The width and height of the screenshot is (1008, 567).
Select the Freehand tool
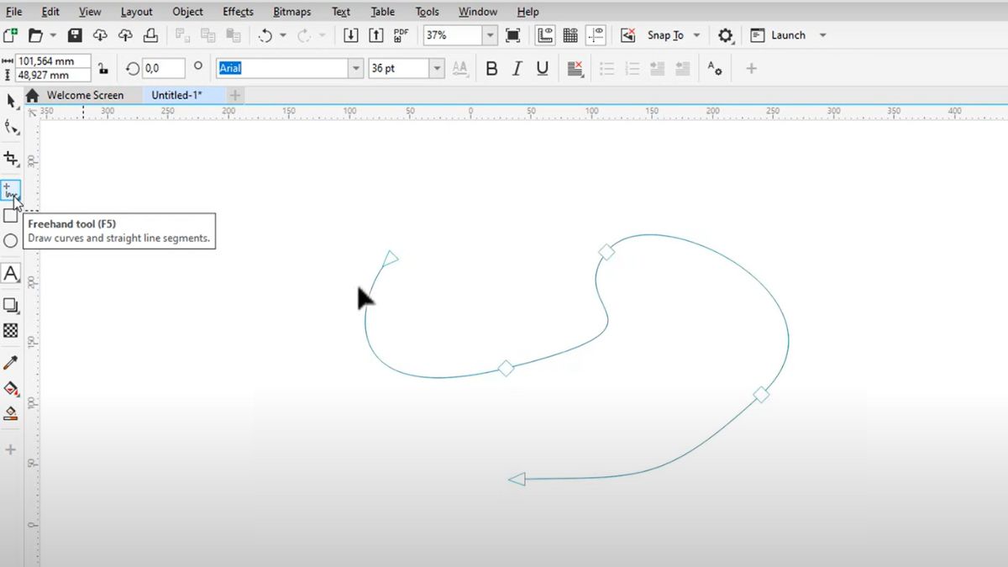(10, 191)
